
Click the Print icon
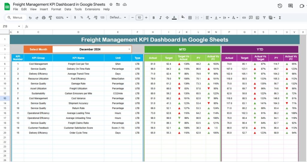(44, 18)
